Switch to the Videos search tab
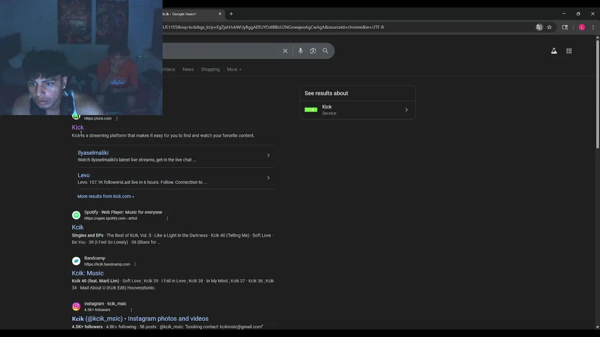Viewport: 600px width, 337px height. (x=168, y=69)
